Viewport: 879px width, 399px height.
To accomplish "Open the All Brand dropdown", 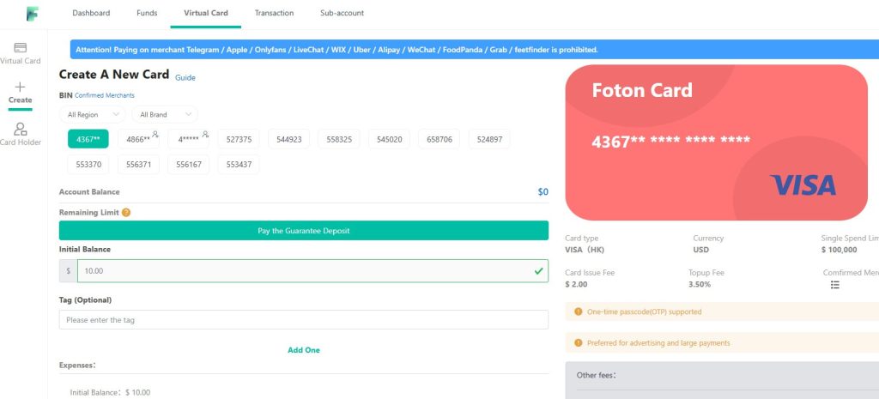I will click(165, 114).
